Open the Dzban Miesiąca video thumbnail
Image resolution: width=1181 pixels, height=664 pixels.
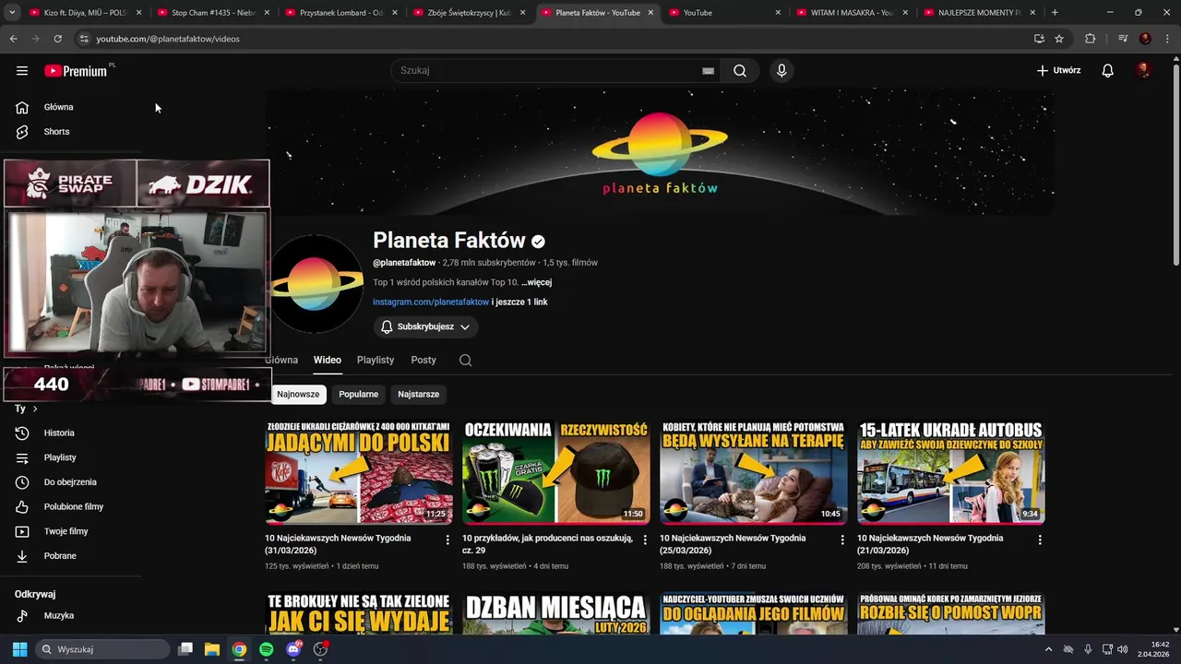click(556, 613)
